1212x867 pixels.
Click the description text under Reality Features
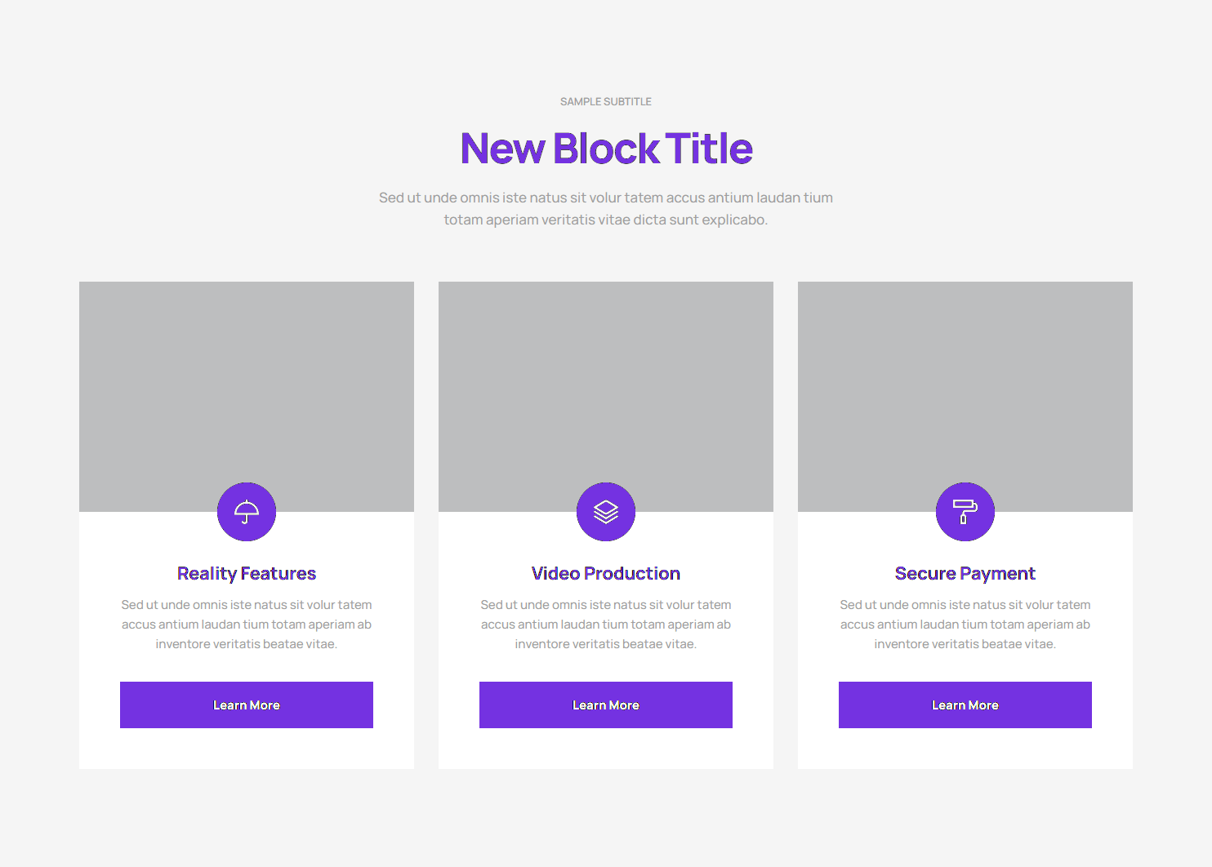247,625
